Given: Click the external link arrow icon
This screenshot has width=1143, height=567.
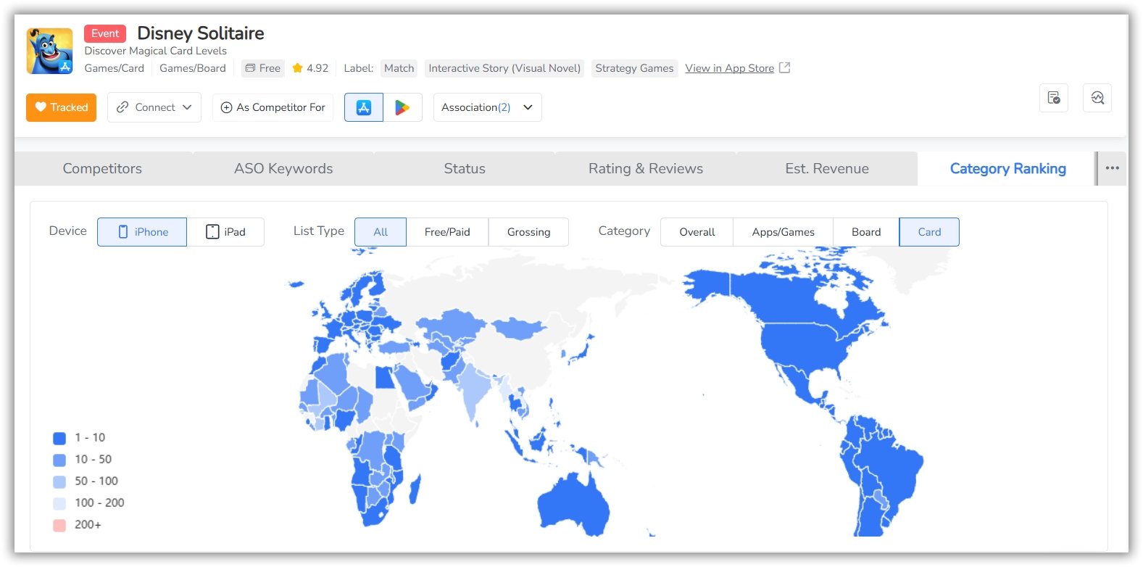Looking at the screenshot, I should click(x=784, y=67).
